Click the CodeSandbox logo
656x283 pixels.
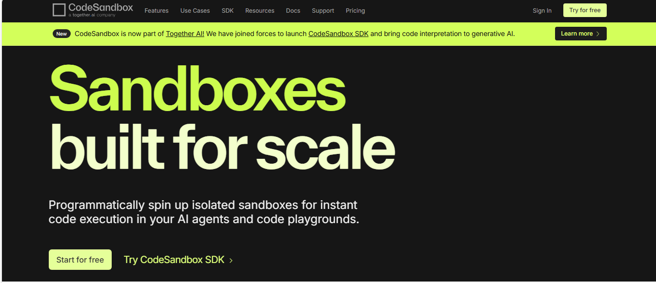point(93,10)
